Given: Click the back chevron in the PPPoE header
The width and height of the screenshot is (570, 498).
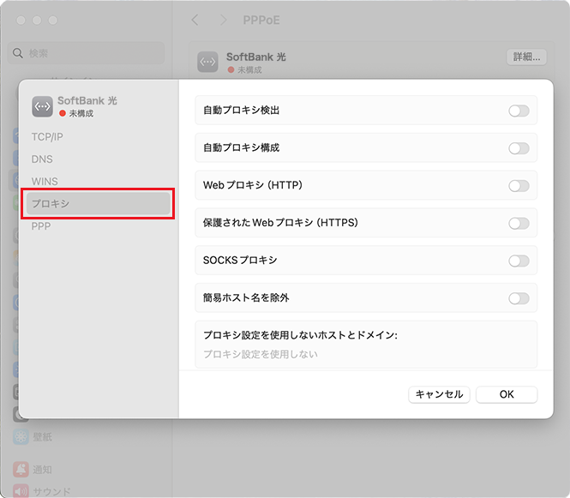Looking at the screenshot, I should click(195, 19).
